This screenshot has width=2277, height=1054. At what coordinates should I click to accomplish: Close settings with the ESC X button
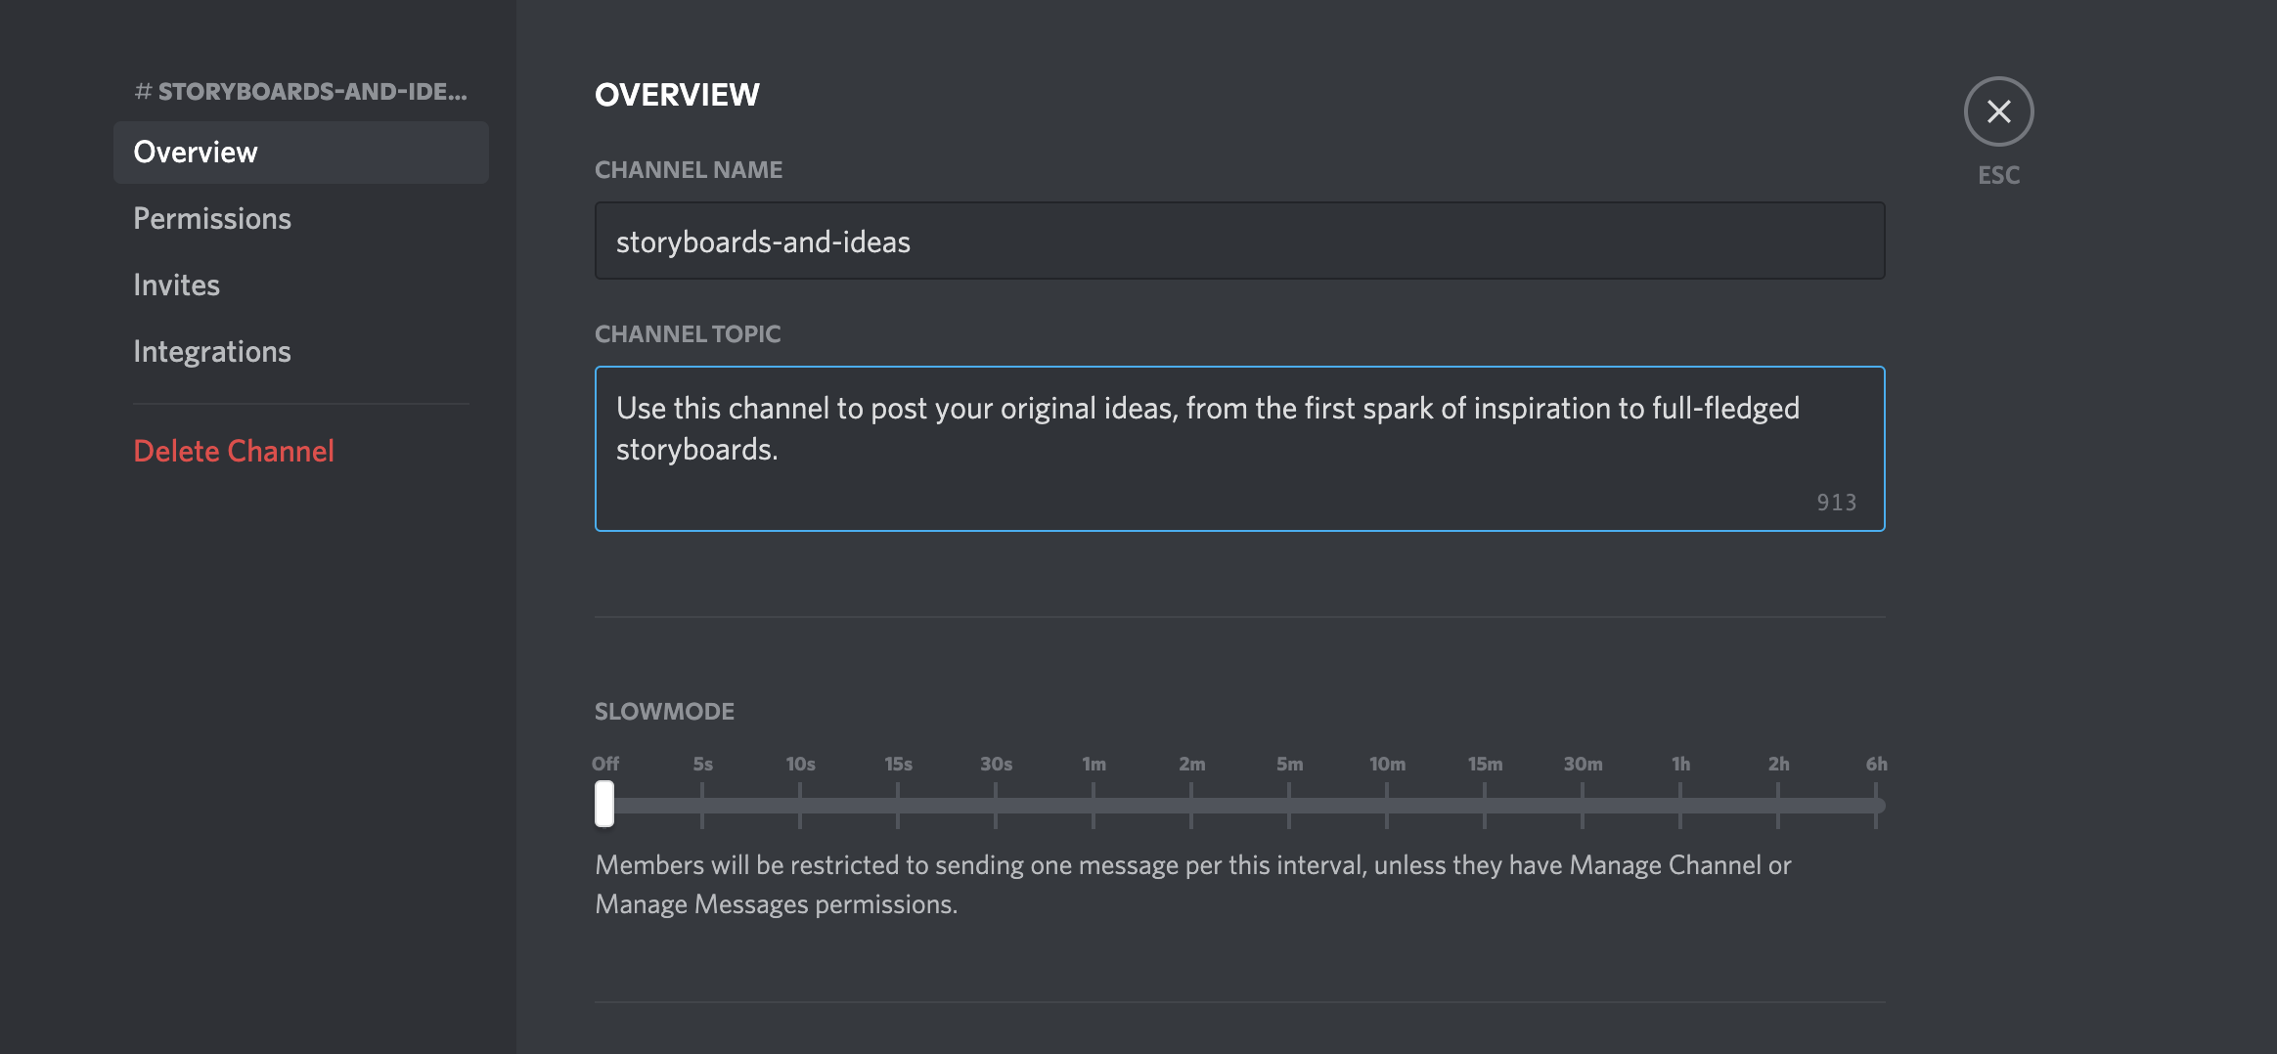click(x=1998, y=111)
